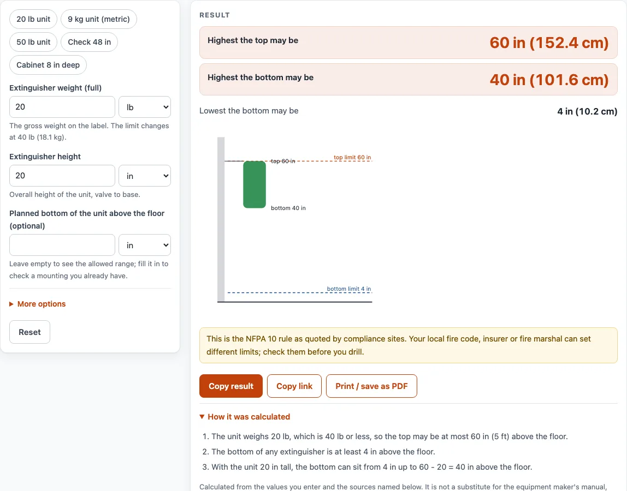Select the 20 lb unit preset

click(x=33, y=19)
